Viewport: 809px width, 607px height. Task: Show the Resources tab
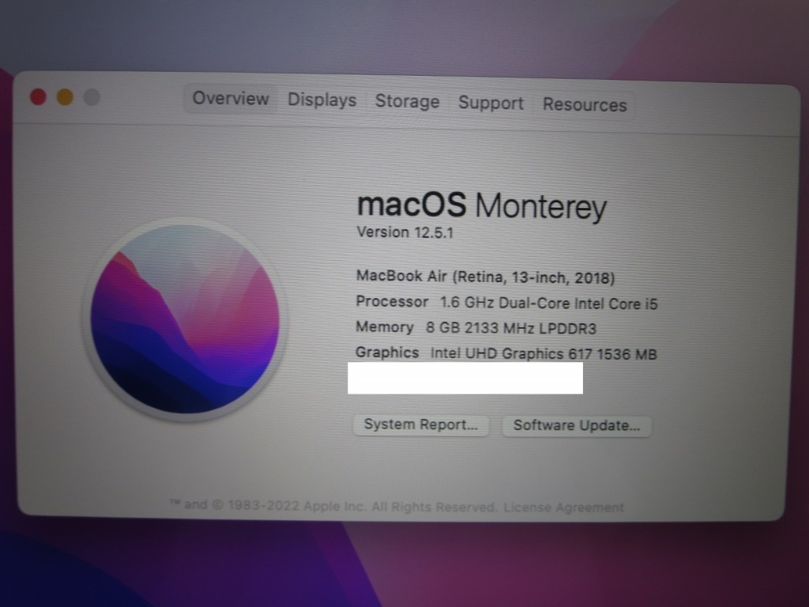pyautogui.click(x=585, y=105)
